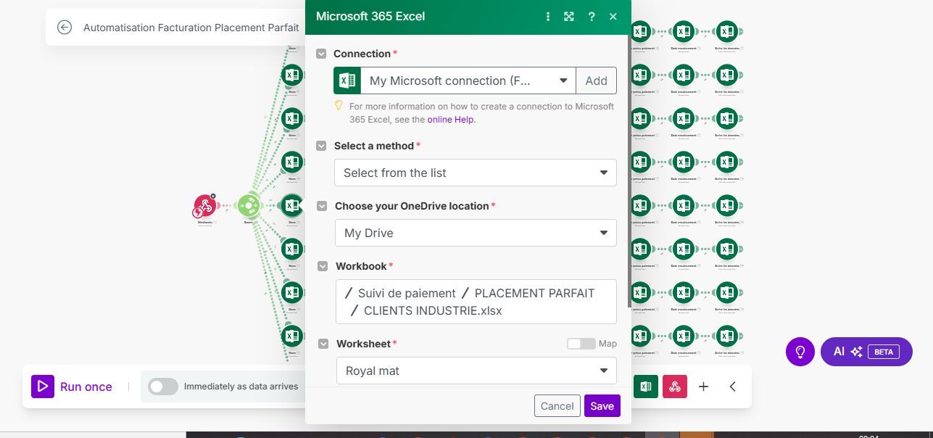933x438 pixels.
Task: Click the Excel logo beside the connection field
Action: pyautogui.click(x=347, y=80)
